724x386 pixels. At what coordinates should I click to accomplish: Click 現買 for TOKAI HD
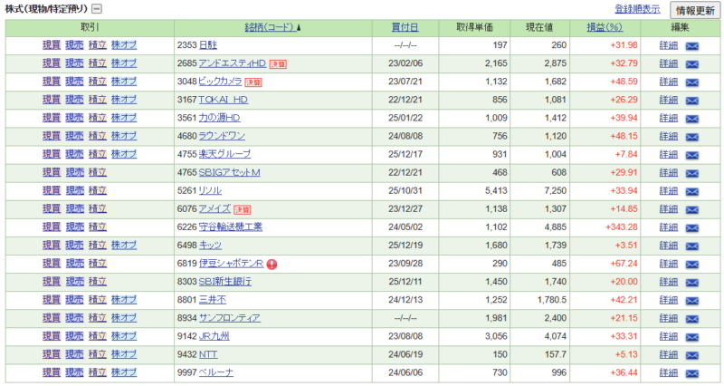51,100
